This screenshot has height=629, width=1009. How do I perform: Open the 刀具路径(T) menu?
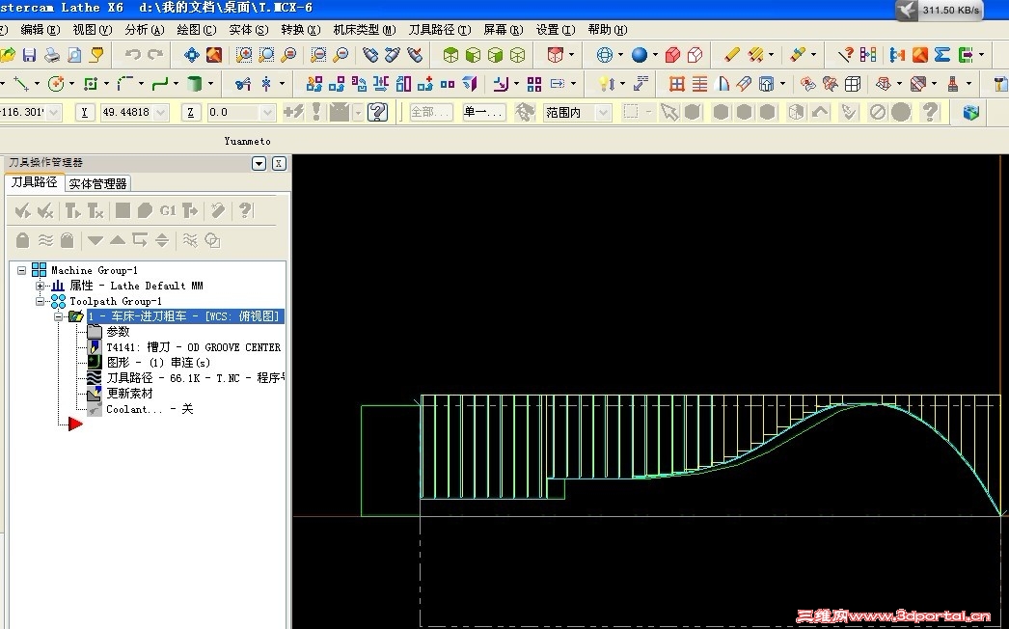point(440,30)
